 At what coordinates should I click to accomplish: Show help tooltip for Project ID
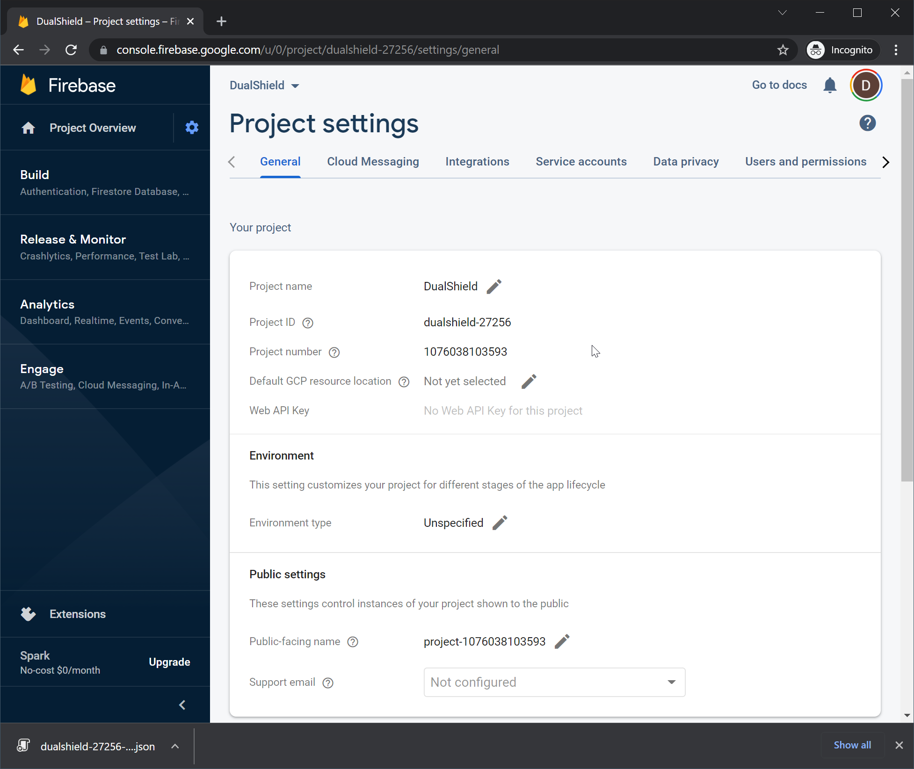[307, 323]
